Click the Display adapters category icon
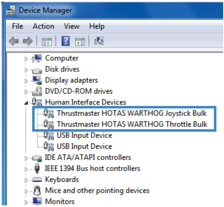The height and width of the screenshot is (207, 224). click(37, 80)
